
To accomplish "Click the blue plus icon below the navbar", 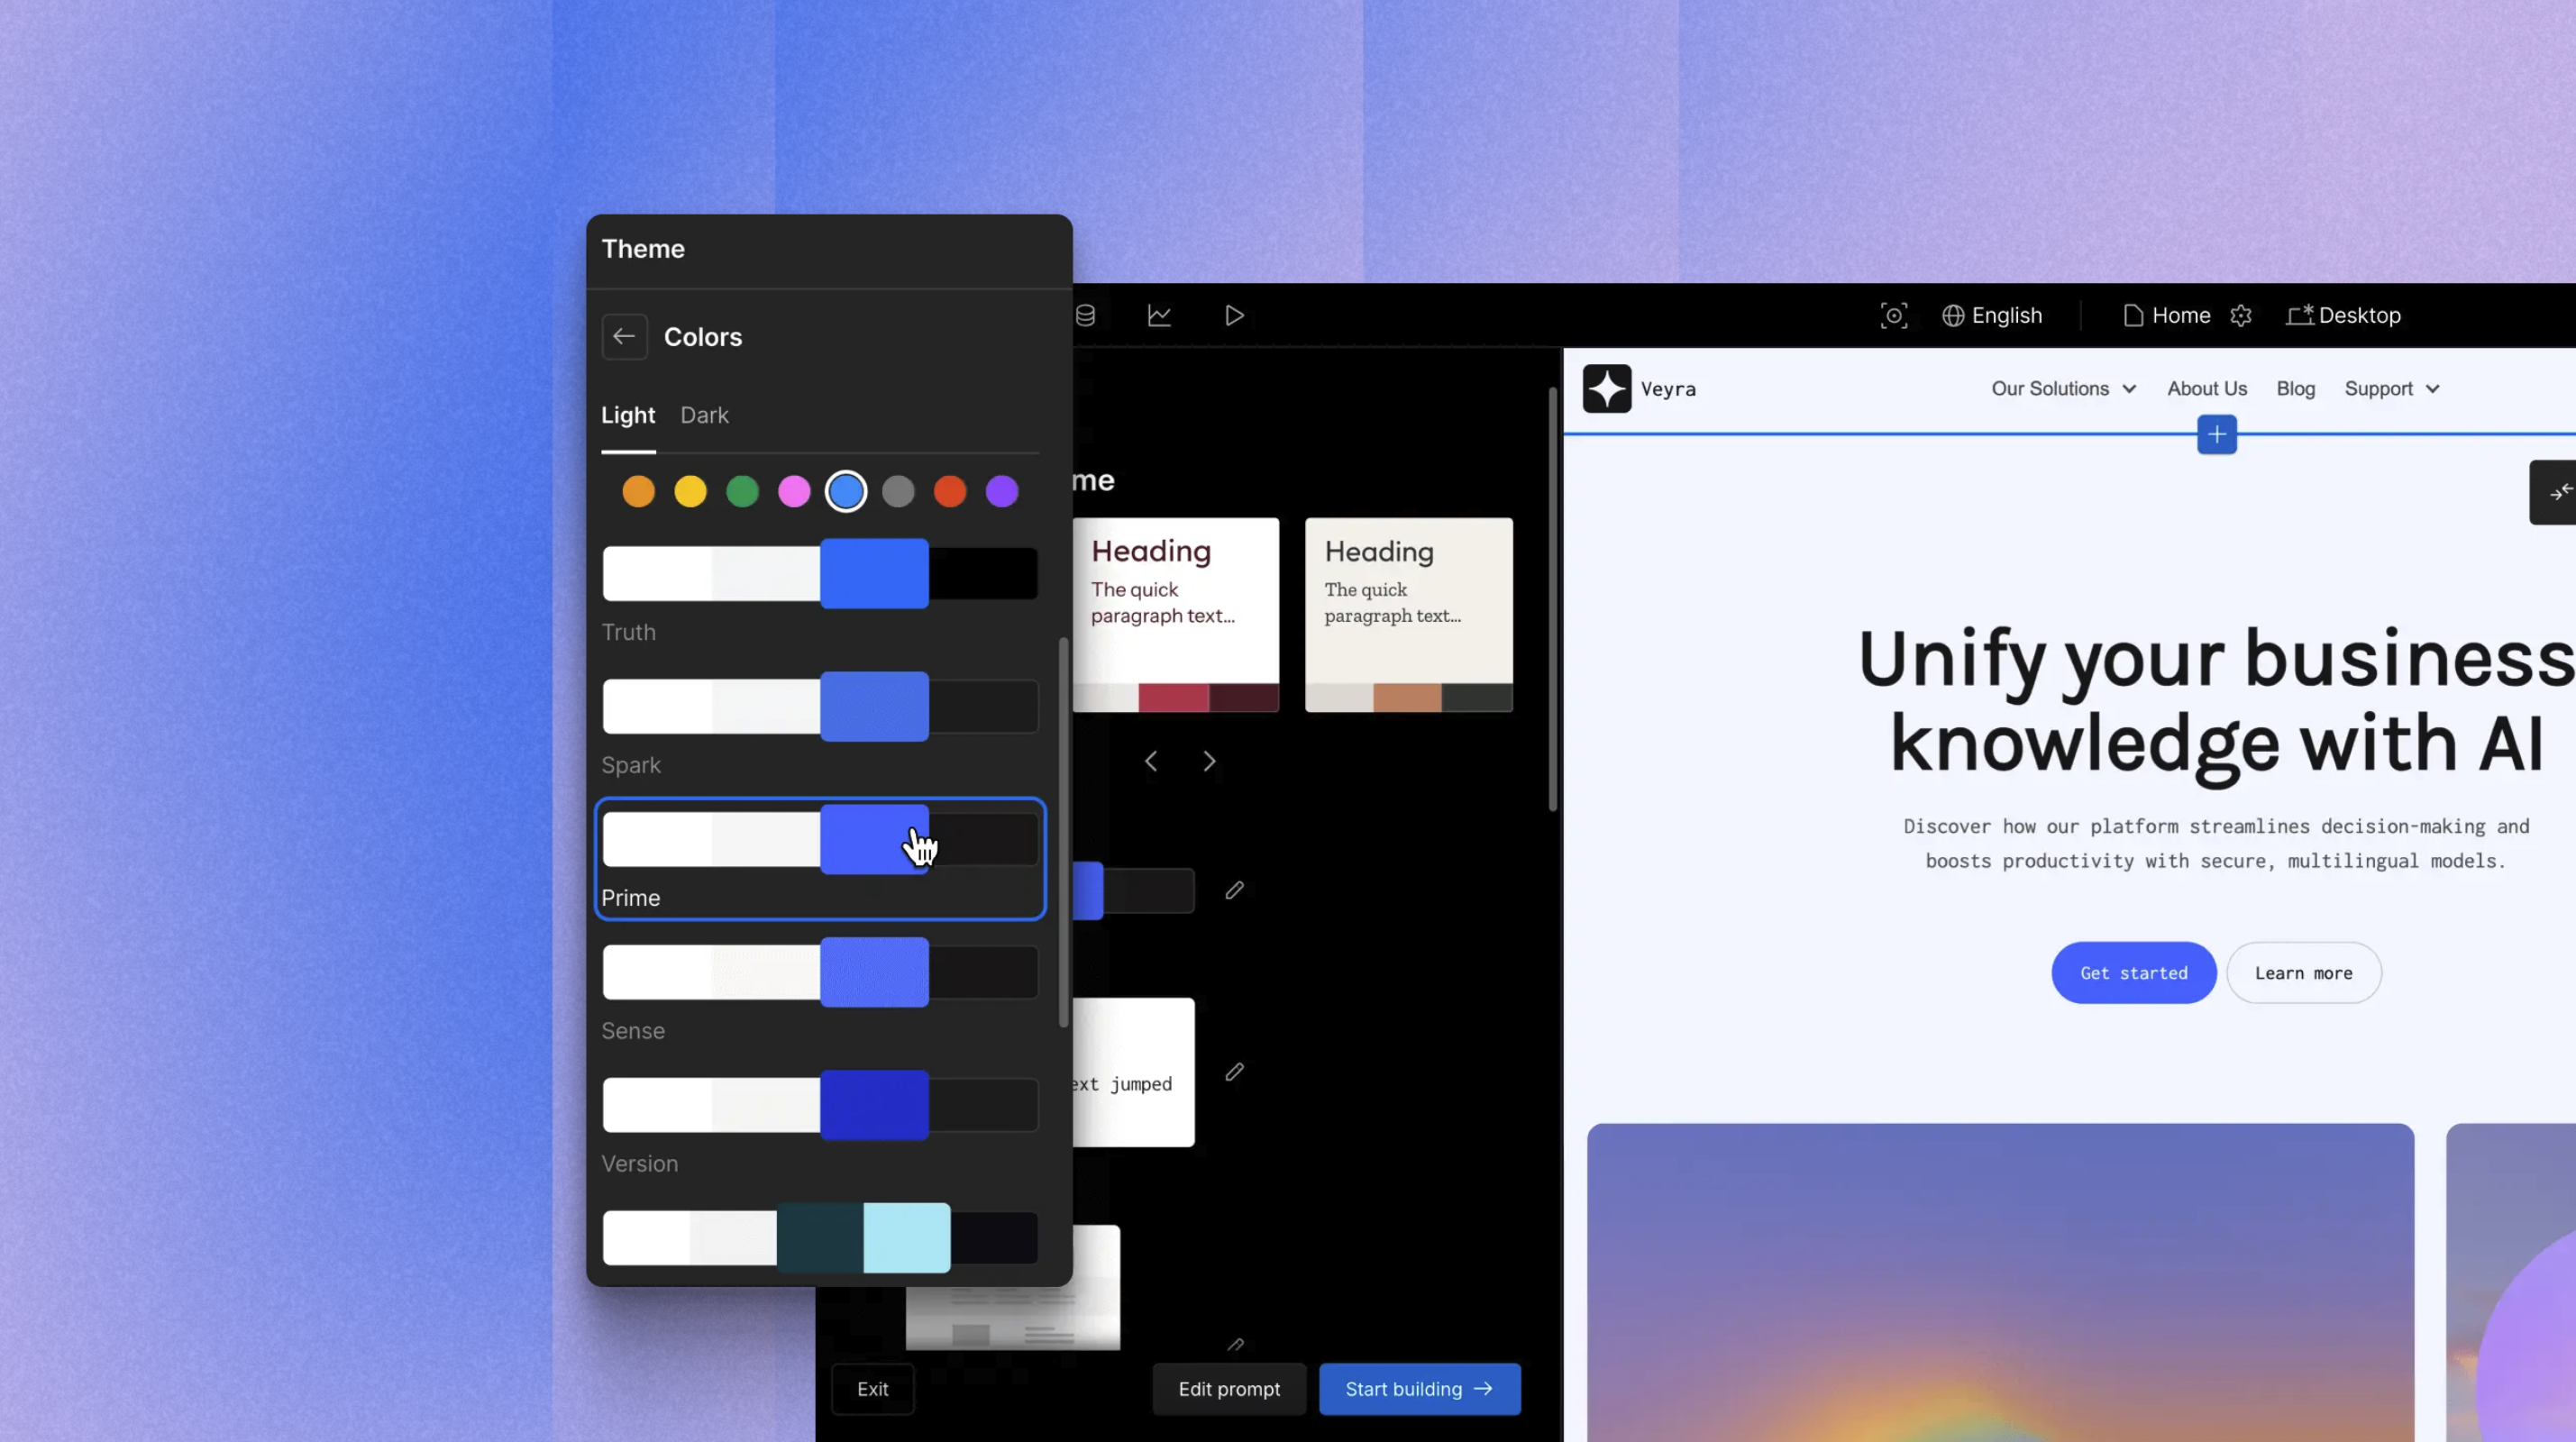I will pyautogui.click(x=2216, y=434).
